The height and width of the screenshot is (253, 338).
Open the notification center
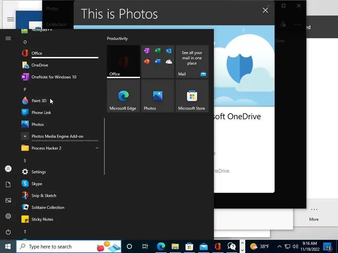[x=328, y=246]
